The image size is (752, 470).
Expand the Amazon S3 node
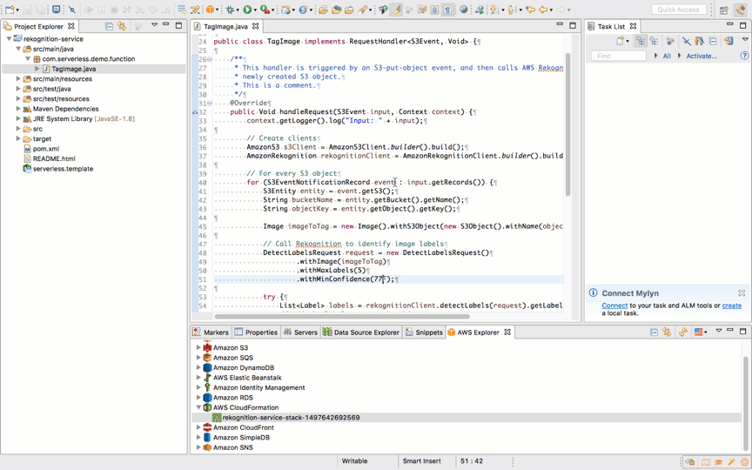(x=198, y=347)
